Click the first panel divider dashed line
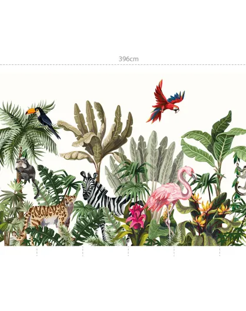Image resolution: width=246 pixels, height=311 pixels. [36, 251]
